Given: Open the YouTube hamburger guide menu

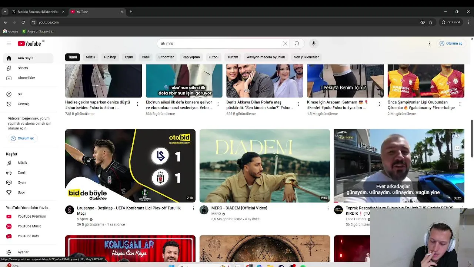Looking at the screenshot, I should pos(9,43).
